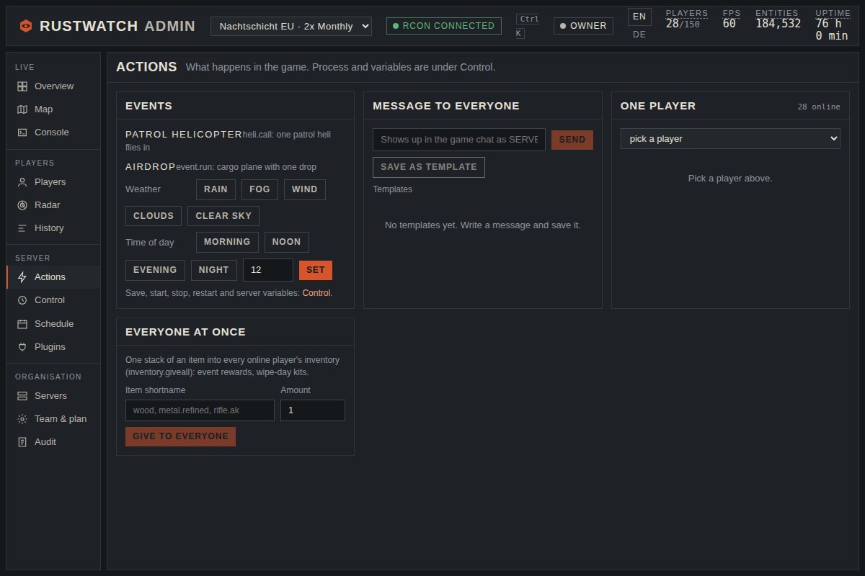Click the Uptime 76 h stat
The width and height of the screenshot is (865, 576).
point(833,25)
